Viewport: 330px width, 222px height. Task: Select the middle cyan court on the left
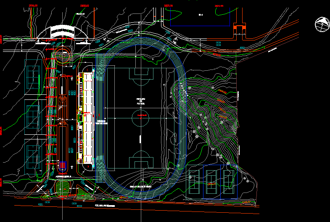[x=32, y=114]
